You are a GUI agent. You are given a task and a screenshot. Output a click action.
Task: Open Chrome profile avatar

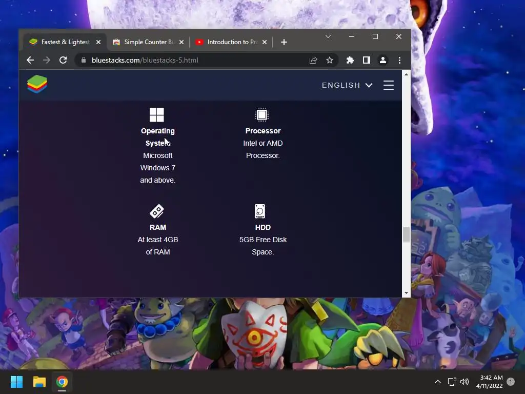click(x=382, y=60)
